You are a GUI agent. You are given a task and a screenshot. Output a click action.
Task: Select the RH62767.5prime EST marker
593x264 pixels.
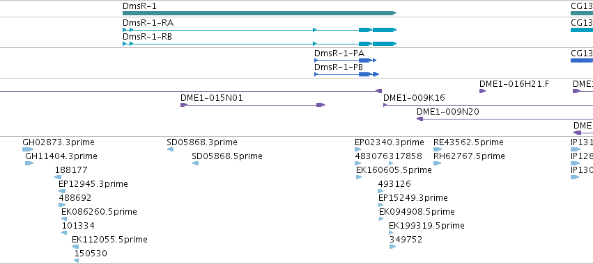pyautogui.click(x=437, y=163)
